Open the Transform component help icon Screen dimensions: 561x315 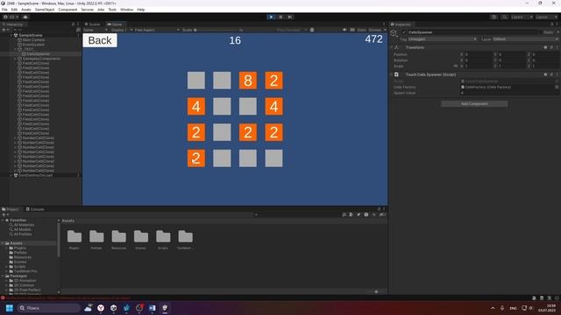coord(545,47)
